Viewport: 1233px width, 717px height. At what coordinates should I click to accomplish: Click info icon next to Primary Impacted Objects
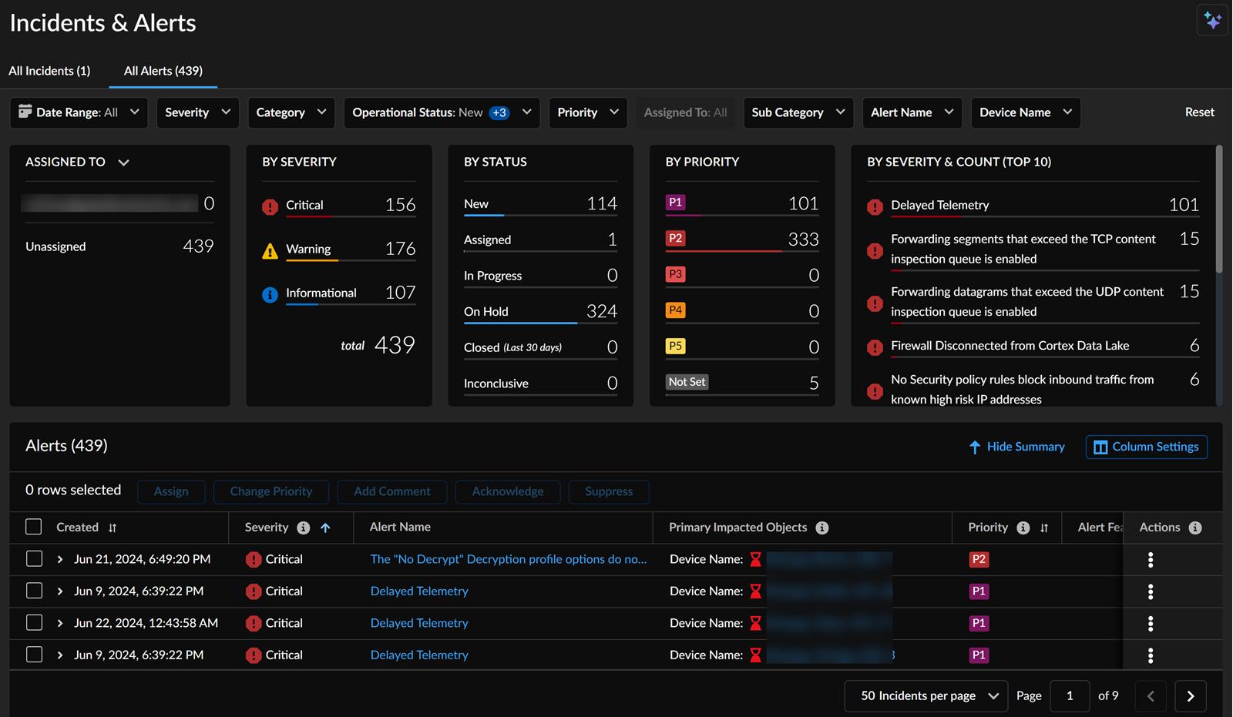coord(822,528)
